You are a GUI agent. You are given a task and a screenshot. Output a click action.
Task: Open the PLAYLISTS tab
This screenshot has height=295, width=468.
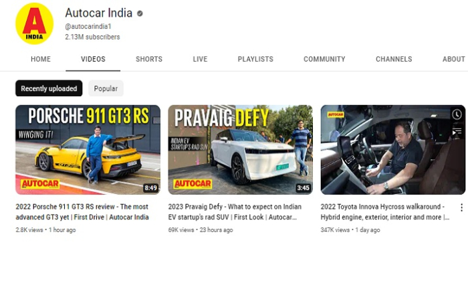pyautogui.click(x=255, y=59)
